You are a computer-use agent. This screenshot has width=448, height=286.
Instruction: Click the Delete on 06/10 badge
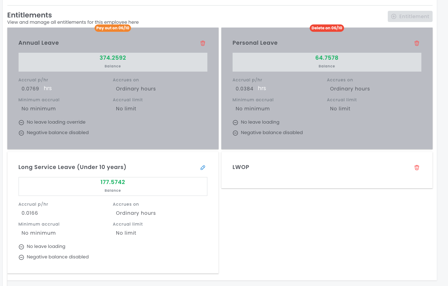click(x=326, y=28)
